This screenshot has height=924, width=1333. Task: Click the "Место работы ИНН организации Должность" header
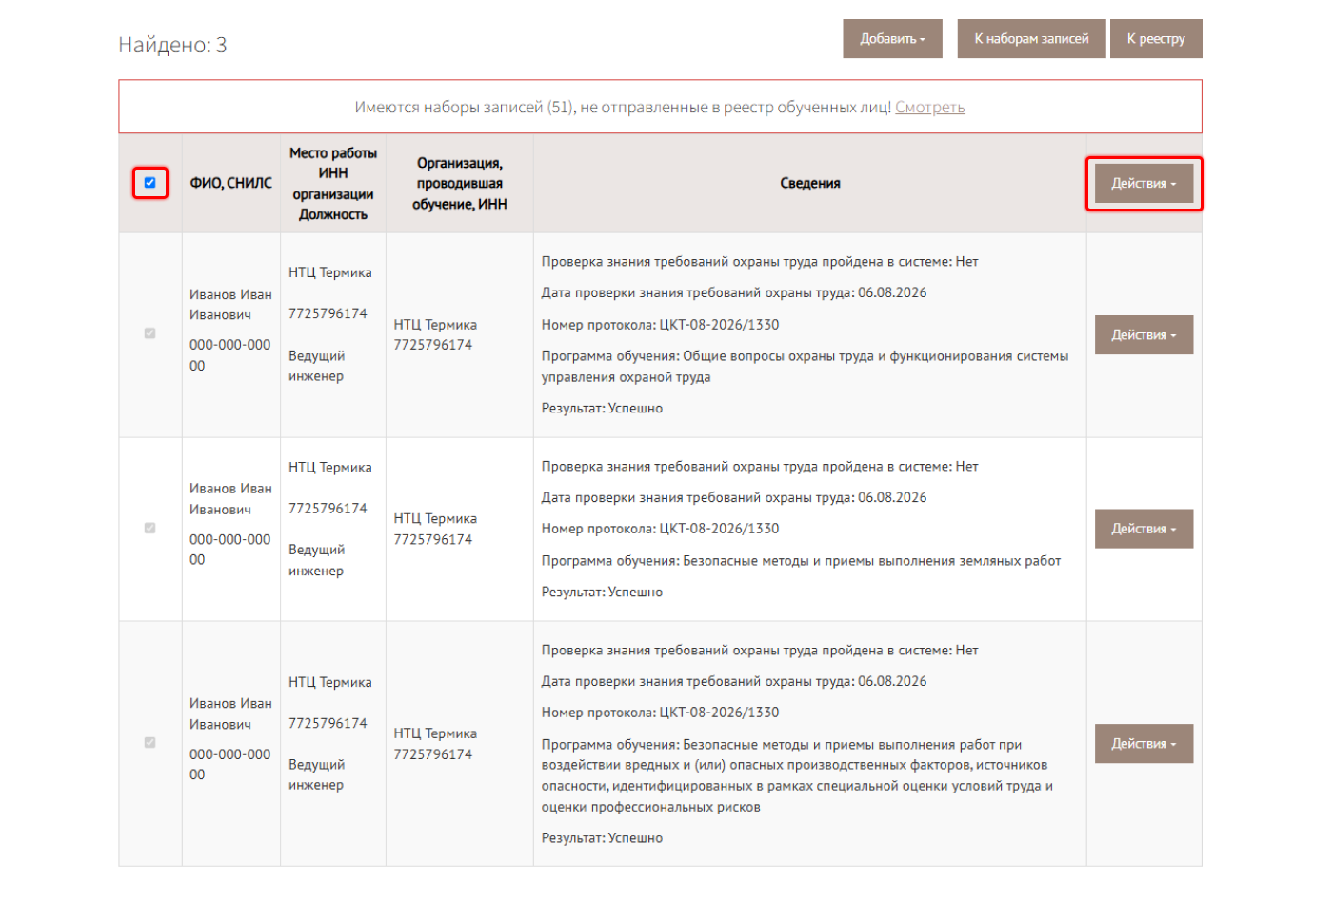333,184
